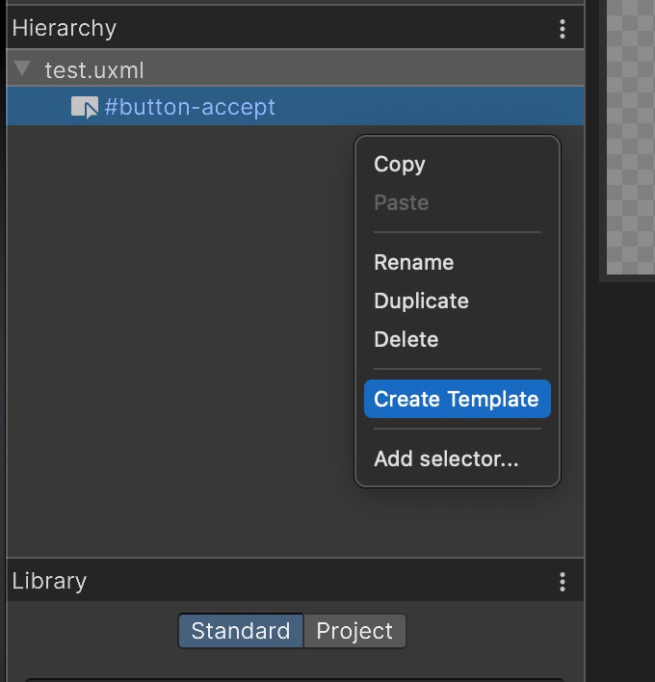Switch the Library to the Standard tab
This screenshot has width=655, height=682.
(241, 631)
